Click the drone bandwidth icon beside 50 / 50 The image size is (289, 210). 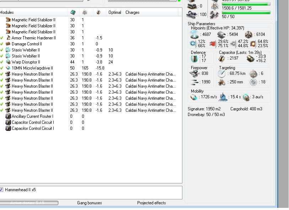click(215, 15)
